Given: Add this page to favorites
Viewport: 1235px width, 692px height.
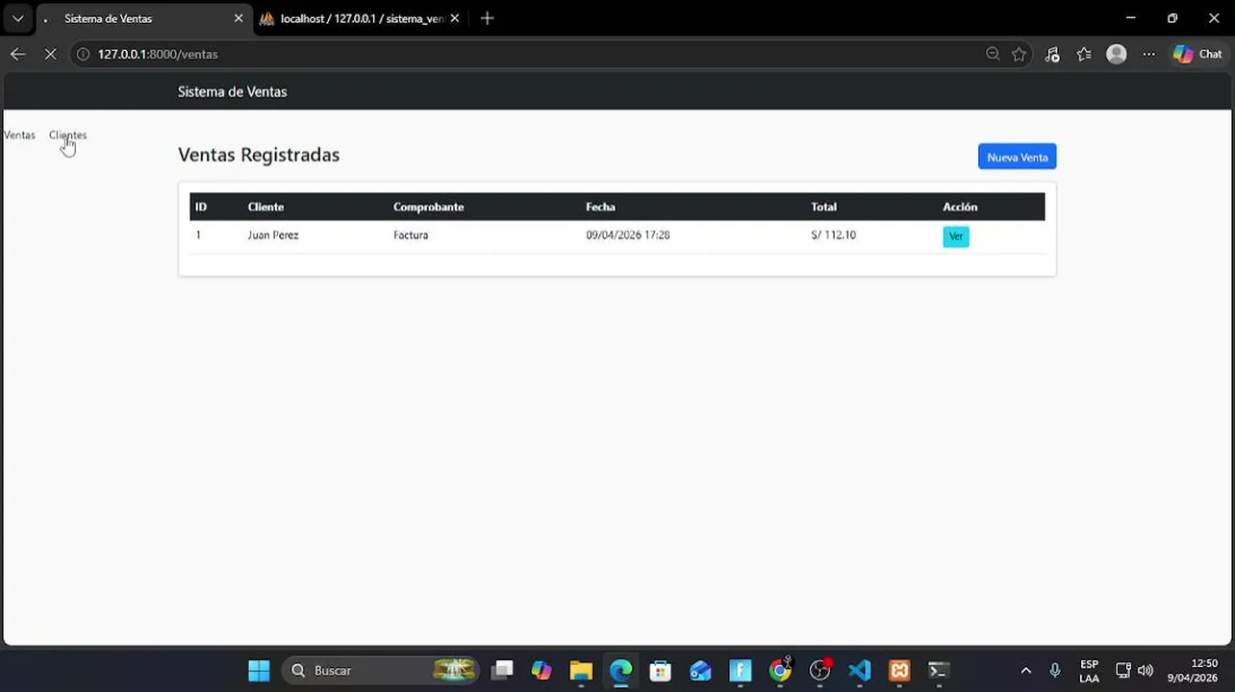Looking at the screenshot, I should (1020, 54).
